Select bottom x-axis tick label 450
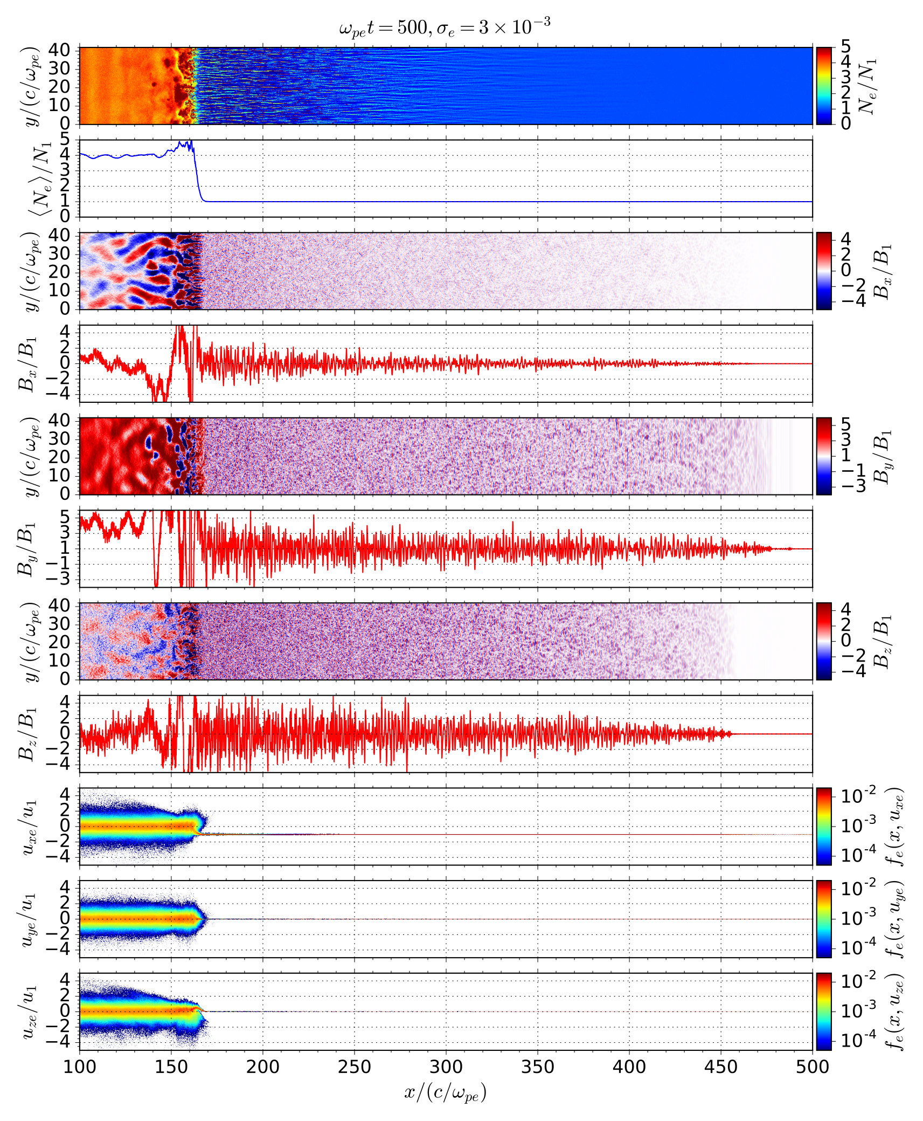 tap(721, 1066)
